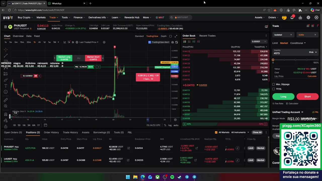Viewport: 322px width, 181px height.
Task: Click Market close for PHAUSDT row
Action: tap(261, 148)
